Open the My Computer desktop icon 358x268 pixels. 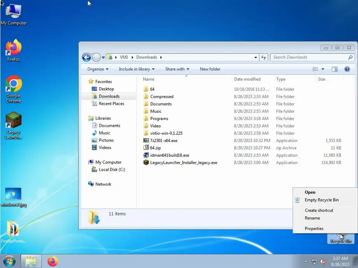tap(14, 15)
